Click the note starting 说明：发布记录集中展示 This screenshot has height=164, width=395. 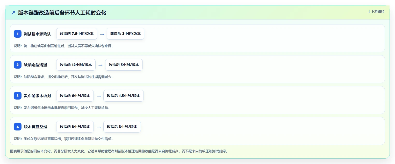pos(62,108)
